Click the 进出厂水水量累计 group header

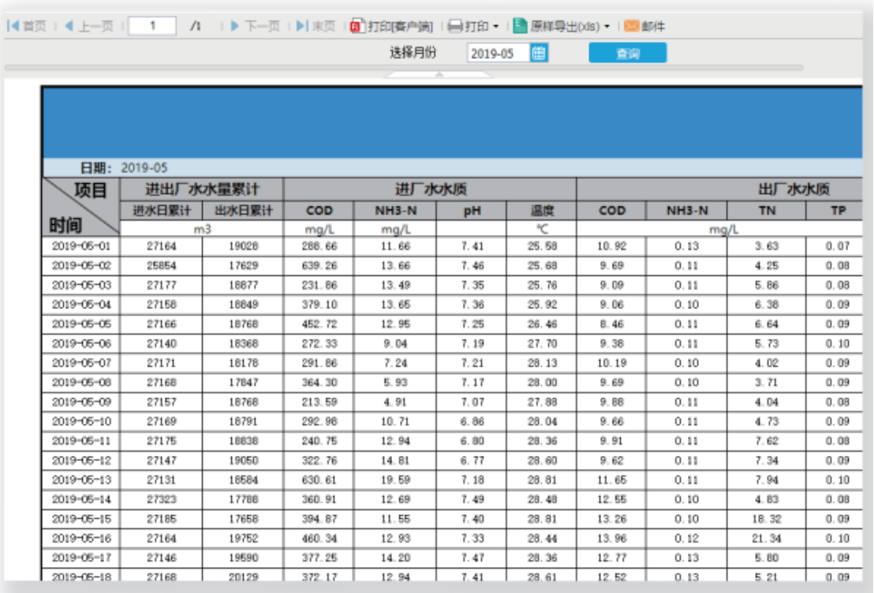coord(202,189)
